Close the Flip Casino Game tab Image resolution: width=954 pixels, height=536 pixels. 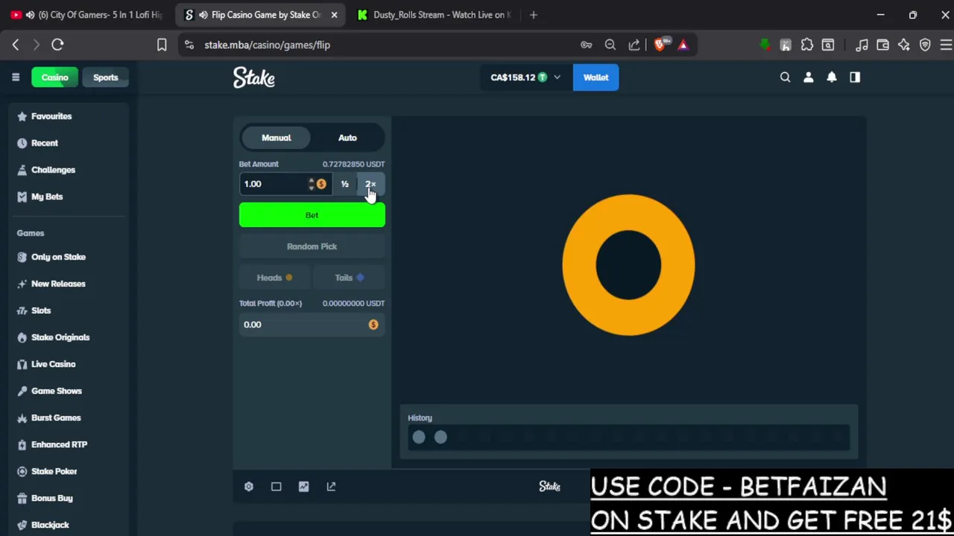(334, 15)
